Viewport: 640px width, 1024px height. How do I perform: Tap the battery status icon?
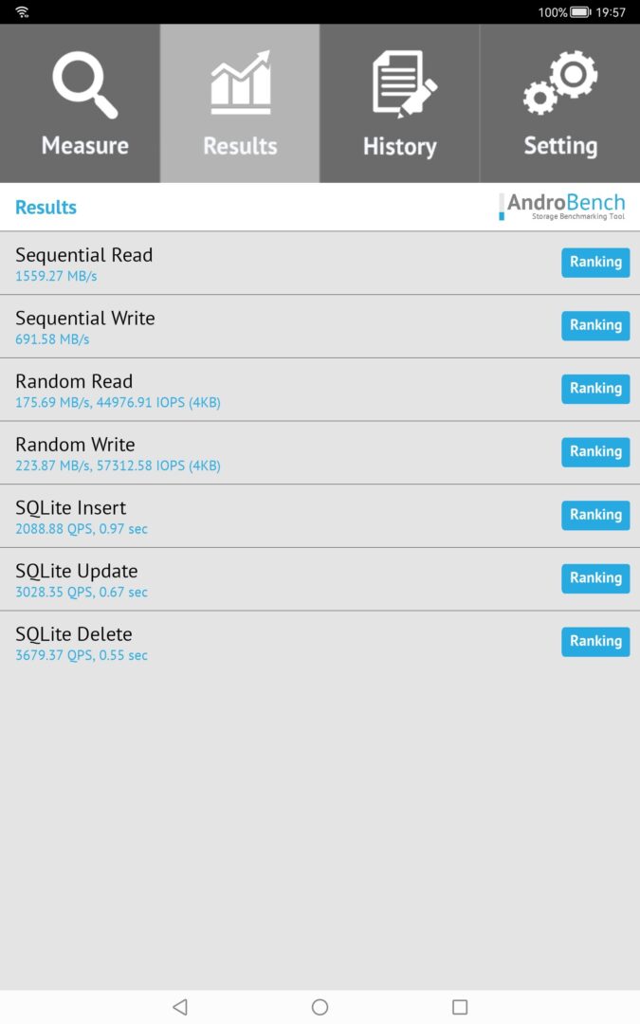(580, 11)
